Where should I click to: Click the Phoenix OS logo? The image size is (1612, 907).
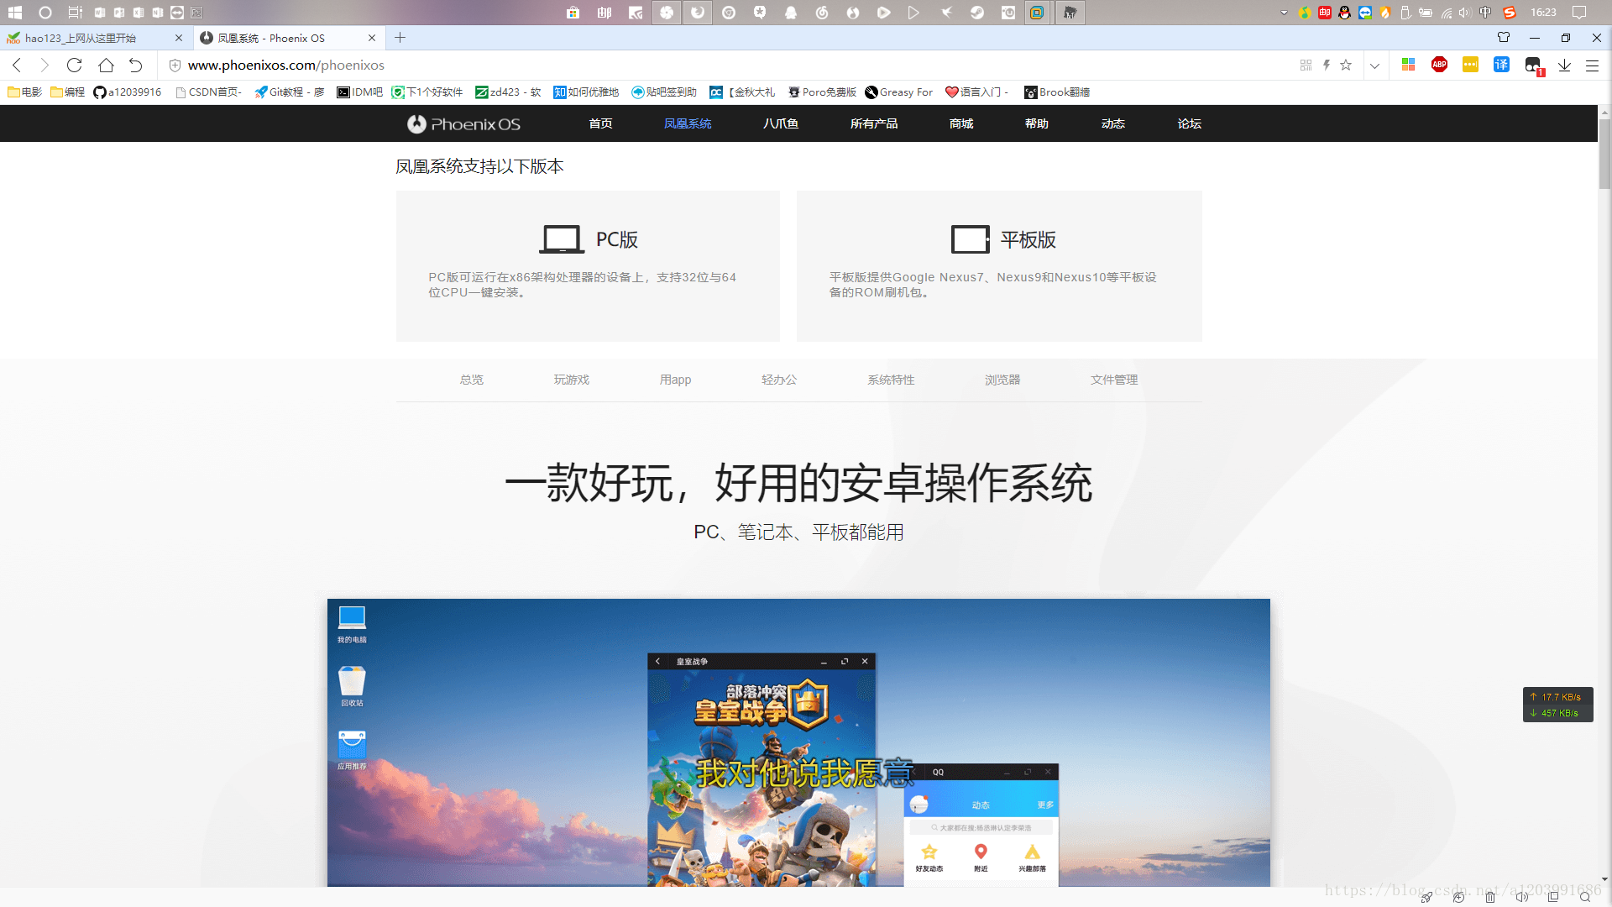463,123
